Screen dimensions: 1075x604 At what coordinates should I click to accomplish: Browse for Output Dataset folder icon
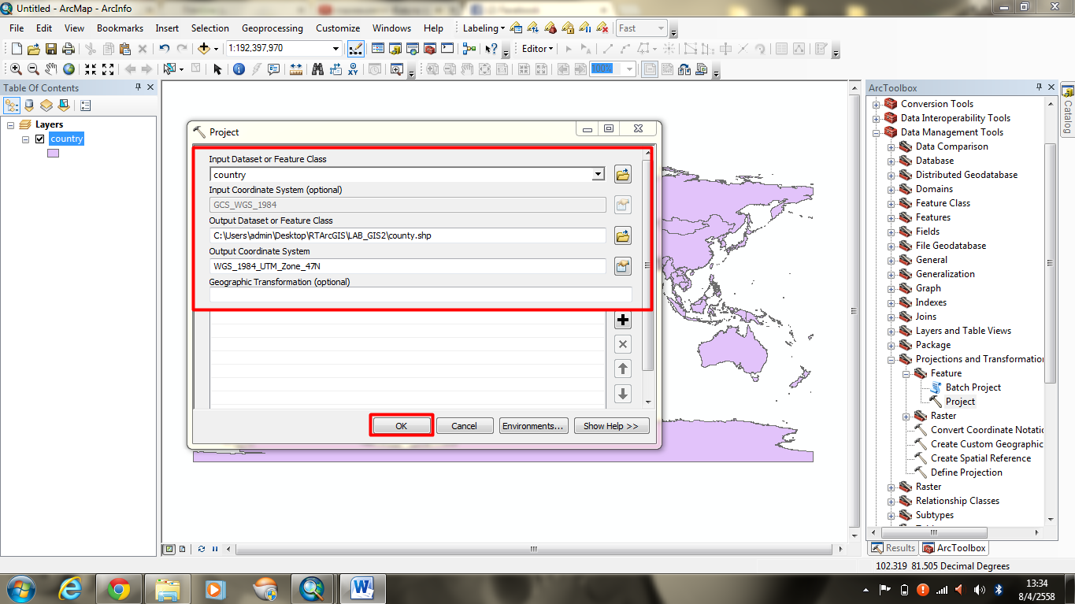[x=623, y=235]
